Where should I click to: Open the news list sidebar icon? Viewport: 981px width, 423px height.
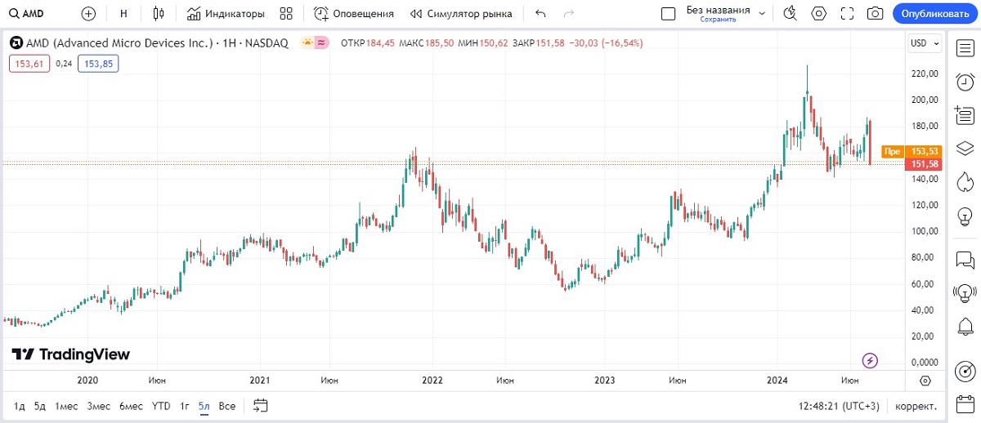(x=965, y=115)
